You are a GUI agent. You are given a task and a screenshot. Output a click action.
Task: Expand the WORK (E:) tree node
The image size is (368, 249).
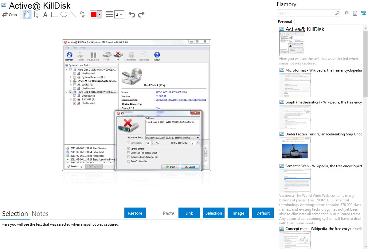(x=71, y=85)
